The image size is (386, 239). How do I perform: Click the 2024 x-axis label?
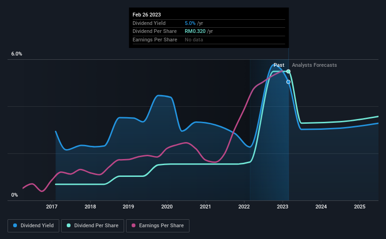coord(321,207)
